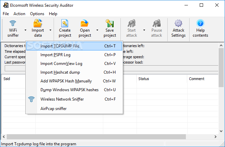Click the attack progress bar
Screen dimensions: 225x147
(x=111, y=68)
